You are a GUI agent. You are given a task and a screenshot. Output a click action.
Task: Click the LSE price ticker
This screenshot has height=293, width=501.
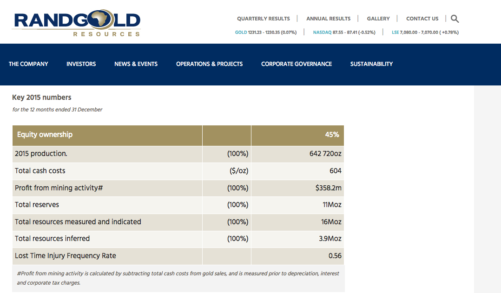click(x=425, y=32)
